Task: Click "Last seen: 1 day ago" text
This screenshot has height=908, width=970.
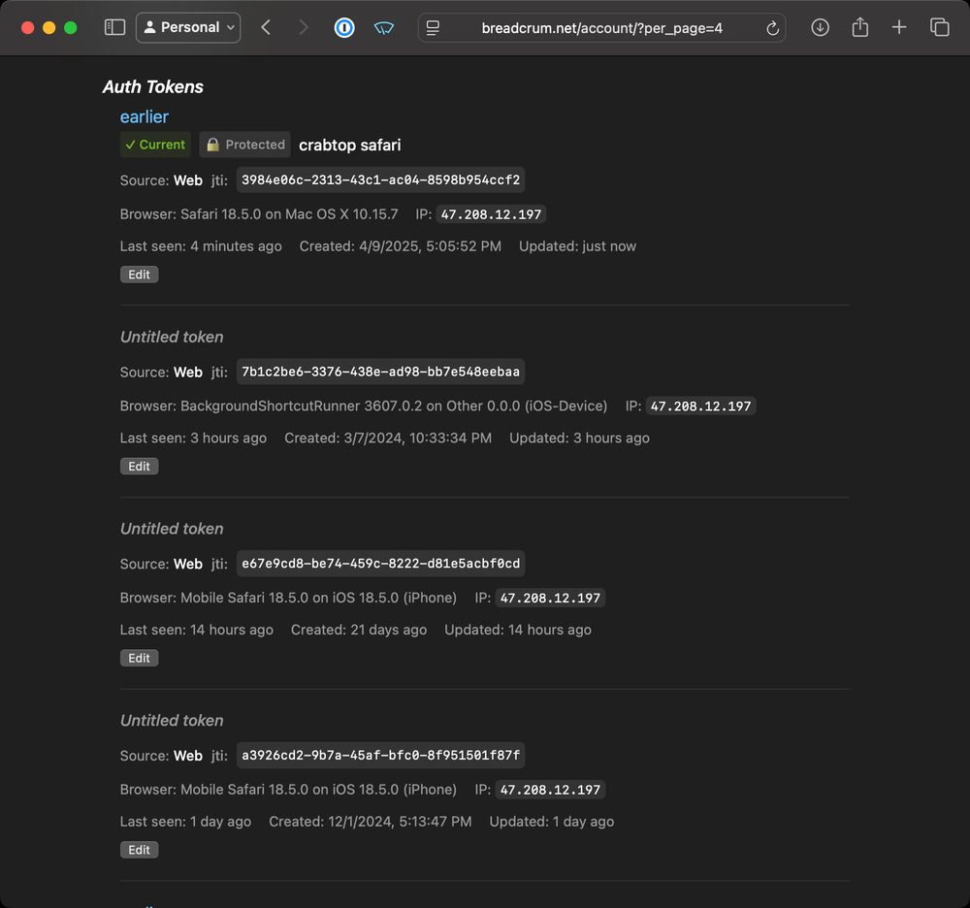Action: pos(185,822)
